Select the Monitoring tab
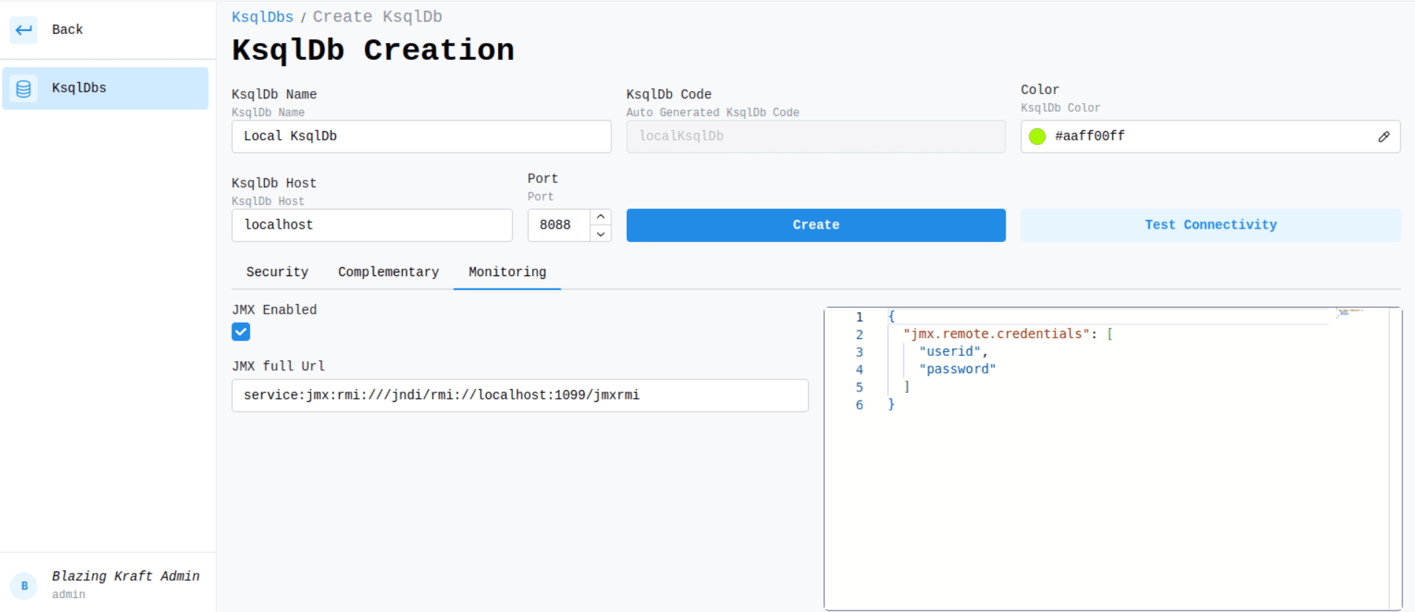1415x612 pixels. (x=508, y=272)
